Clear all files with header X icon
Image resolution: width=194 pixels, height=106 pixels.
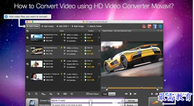[99, 31]
